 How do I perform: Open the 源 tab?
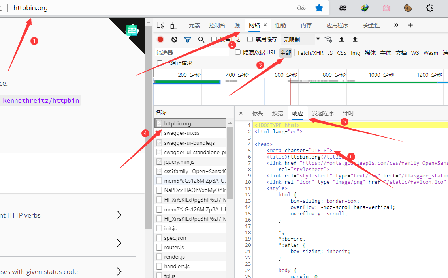(237, 25)
